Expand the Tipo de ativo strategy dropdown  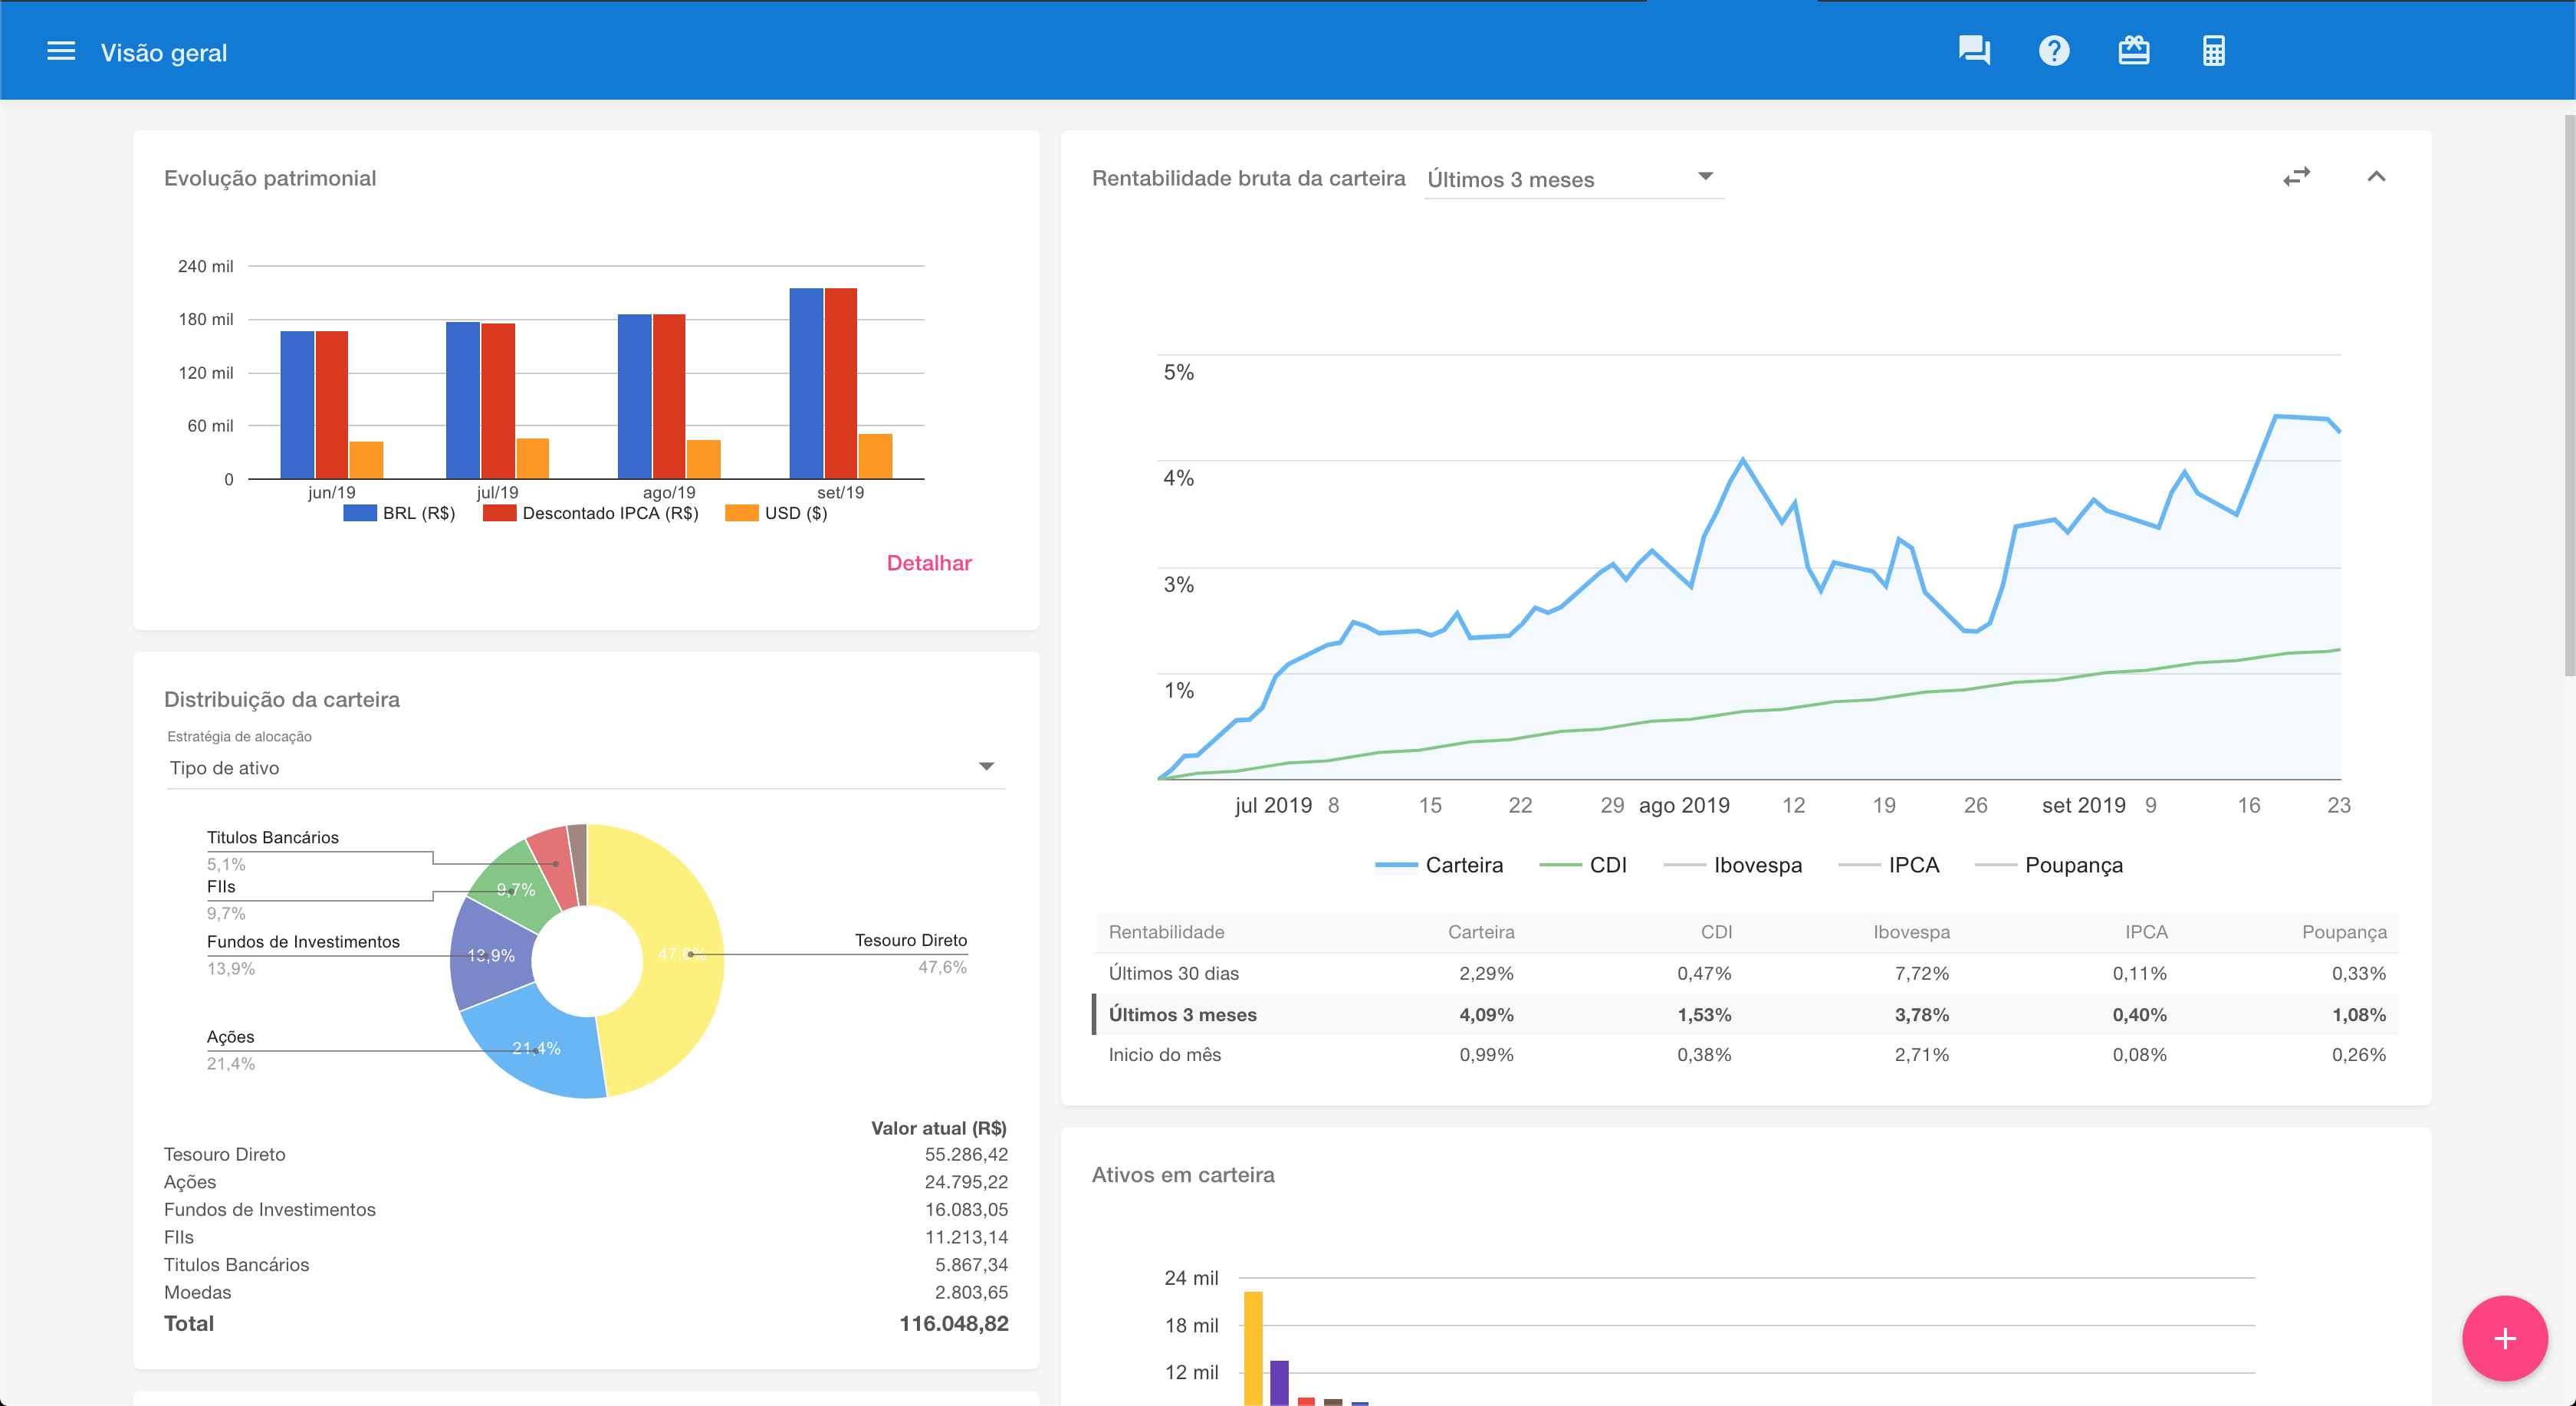[x=585, y=767]
